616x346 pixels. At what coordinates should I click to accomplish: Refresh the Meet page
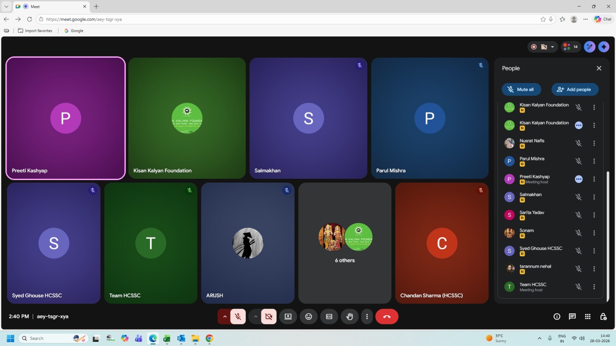(x=29, y=19)
